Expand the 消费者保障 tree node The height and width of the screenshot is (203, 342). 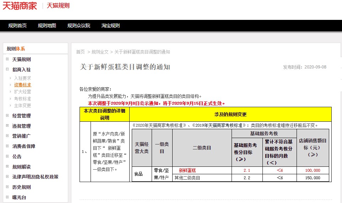[7, 146]
